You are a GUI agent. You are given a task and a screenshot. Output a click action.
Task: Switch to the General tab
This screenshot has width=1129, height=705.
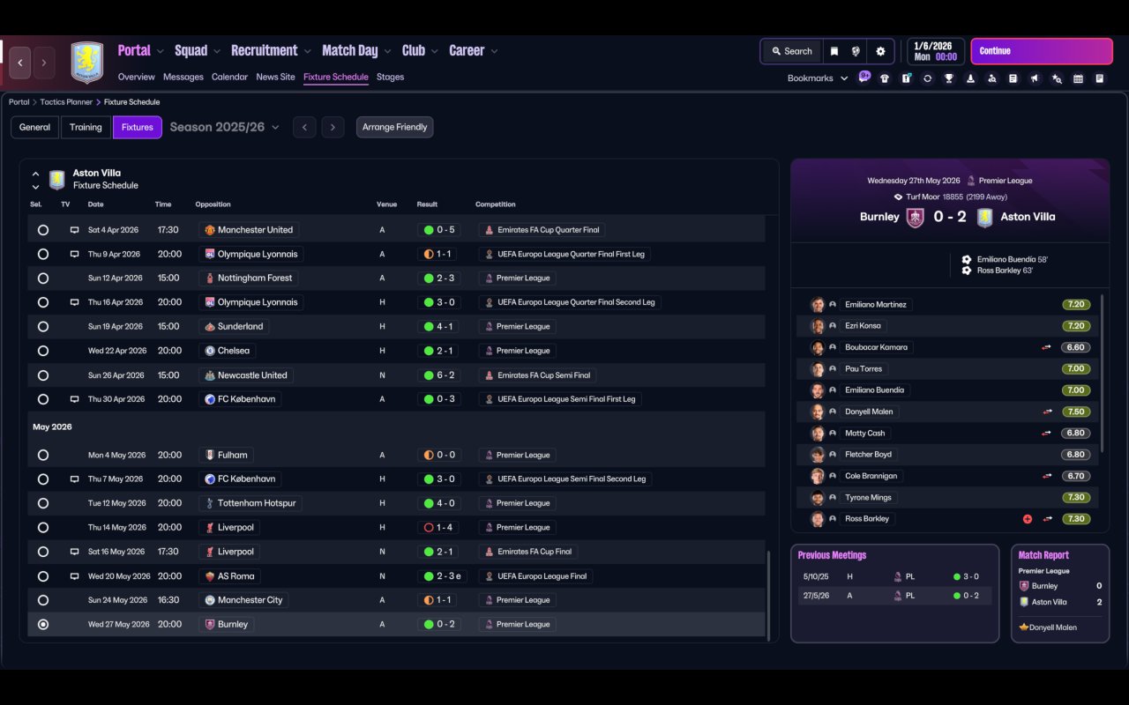coord(35,128)
